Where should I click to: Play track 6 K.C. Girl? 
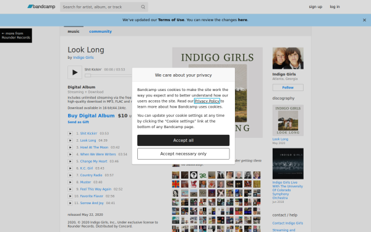click(70, 168)
